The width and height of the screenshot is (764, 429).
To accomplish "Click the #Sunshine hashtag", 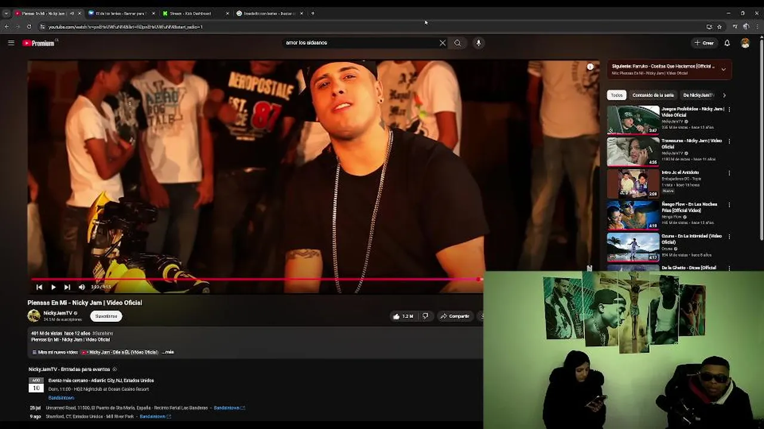I will tap(103, 333).
